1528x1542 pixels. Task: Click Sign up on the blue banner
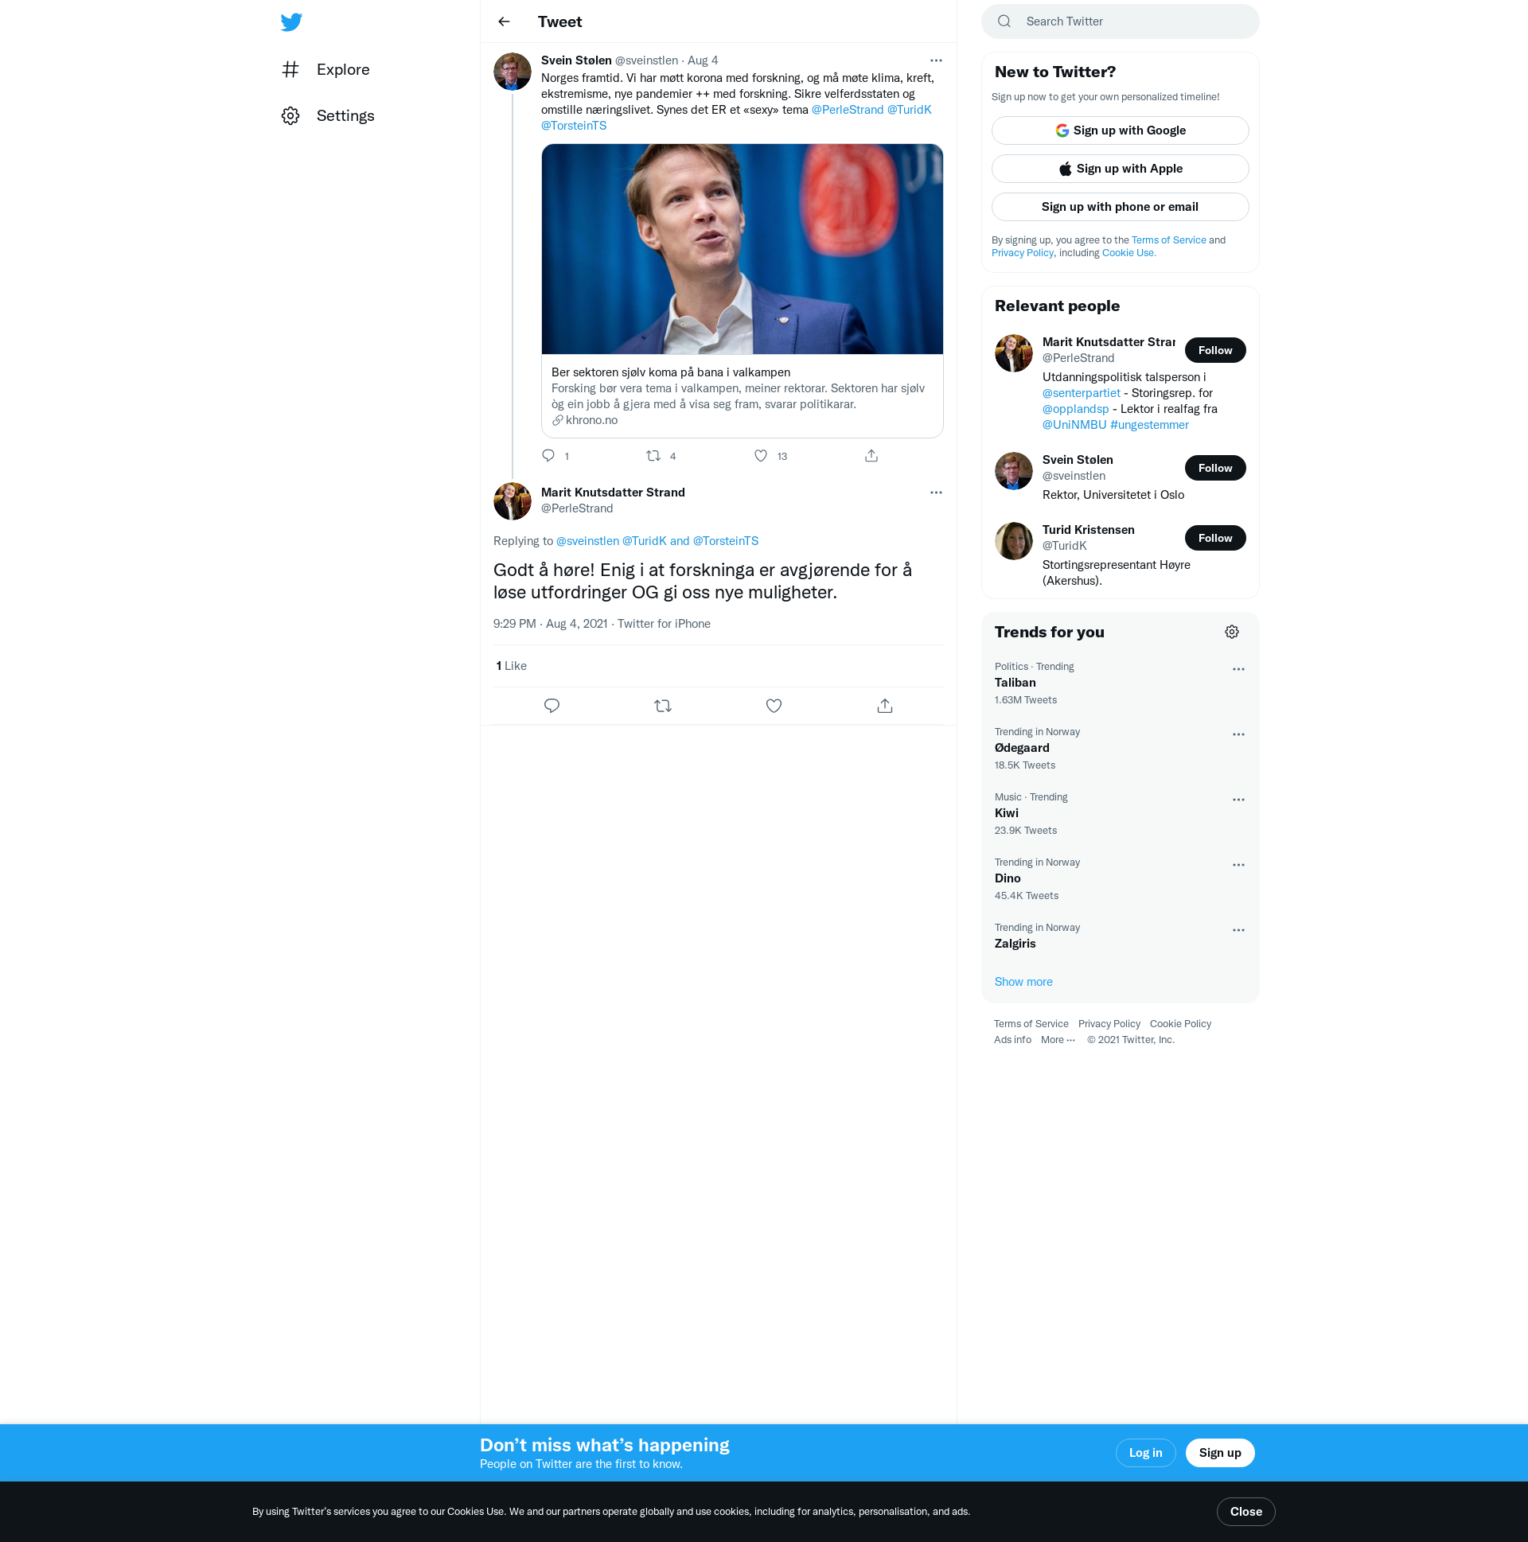(1219, 1453)
